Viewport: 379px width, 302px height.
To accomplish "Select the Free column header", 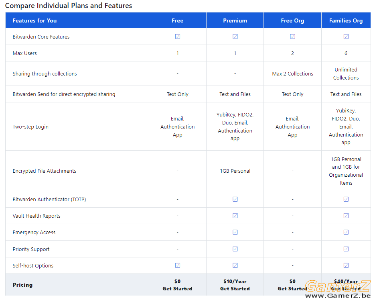I will (x=177, y=20).
